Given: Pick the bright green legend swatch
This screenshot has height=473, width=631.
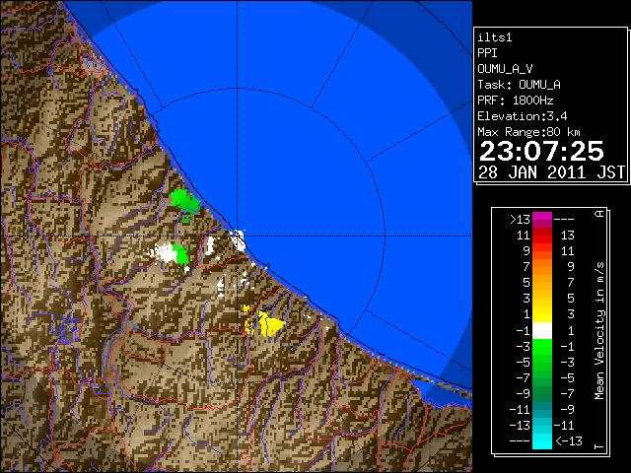Looking at the screenshot, I should tap(542, 347).
